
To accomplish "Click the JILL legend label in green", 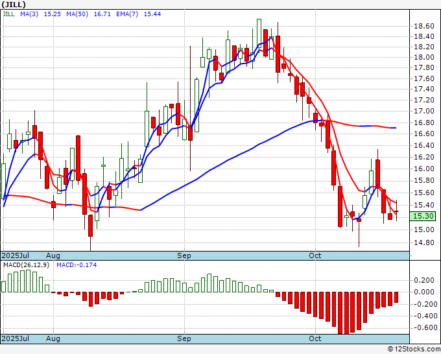I will (10, 14).
